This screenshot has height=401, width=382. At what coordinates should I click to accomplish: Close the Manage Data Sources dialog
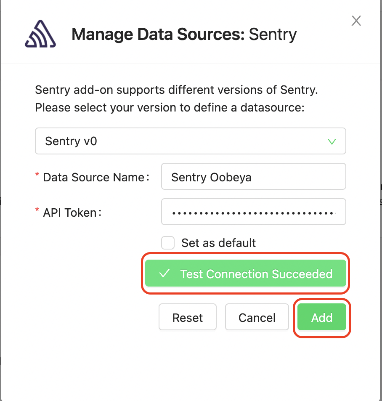(356, 21)
